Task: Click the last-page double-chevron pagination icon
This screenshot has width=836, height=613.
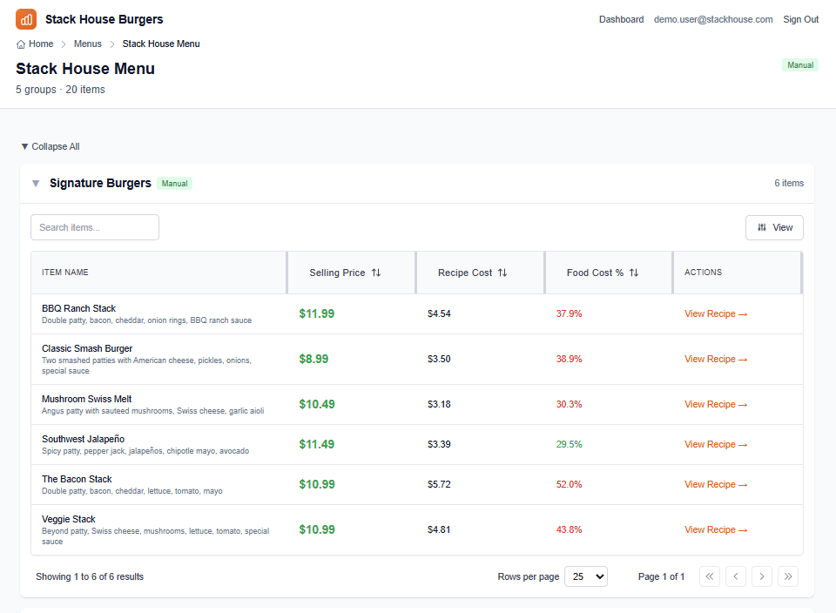Action: coord(788,576)
